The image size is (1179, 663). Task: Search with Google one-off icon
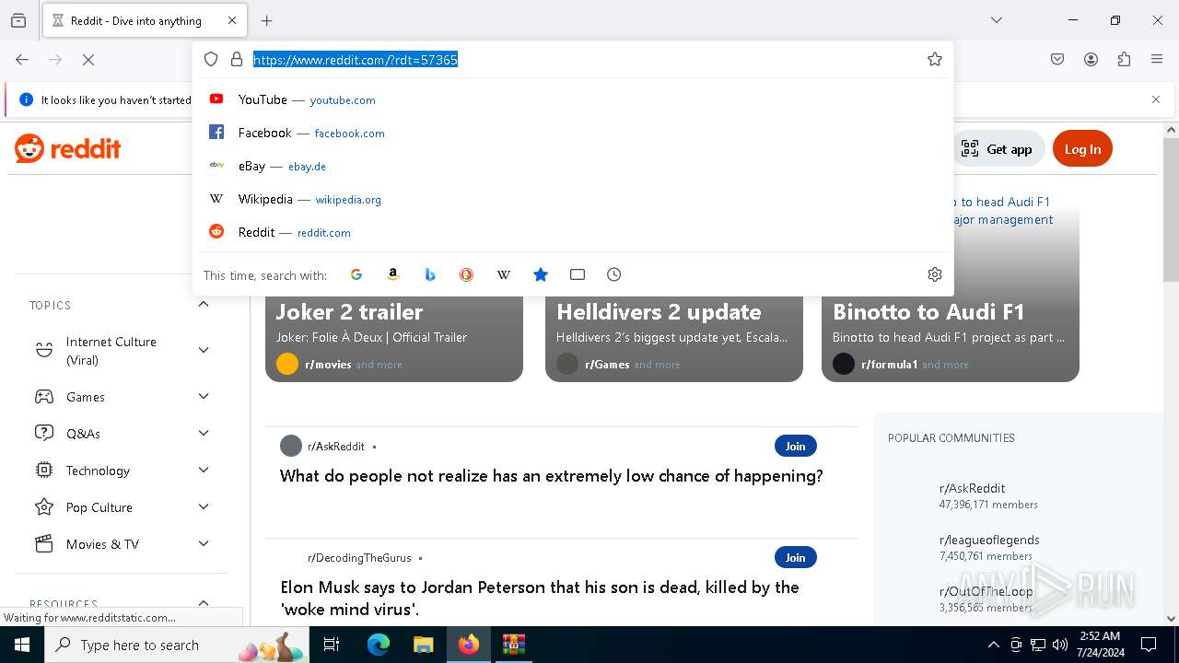click(x=356, y=274)
